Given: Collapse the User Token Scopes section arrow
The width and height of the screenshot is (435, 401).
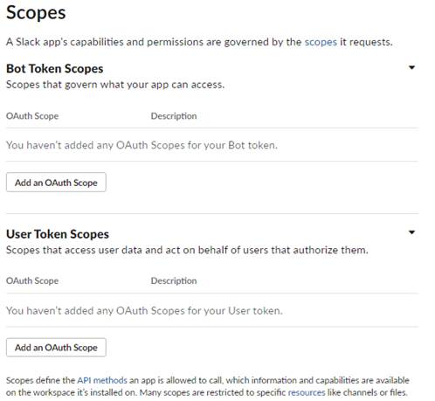Looking at the screenshot, I should tap(411, 232).
